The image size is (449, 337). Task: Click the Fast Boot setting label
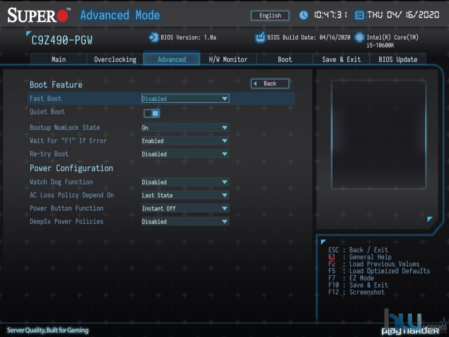click(45, 99)
